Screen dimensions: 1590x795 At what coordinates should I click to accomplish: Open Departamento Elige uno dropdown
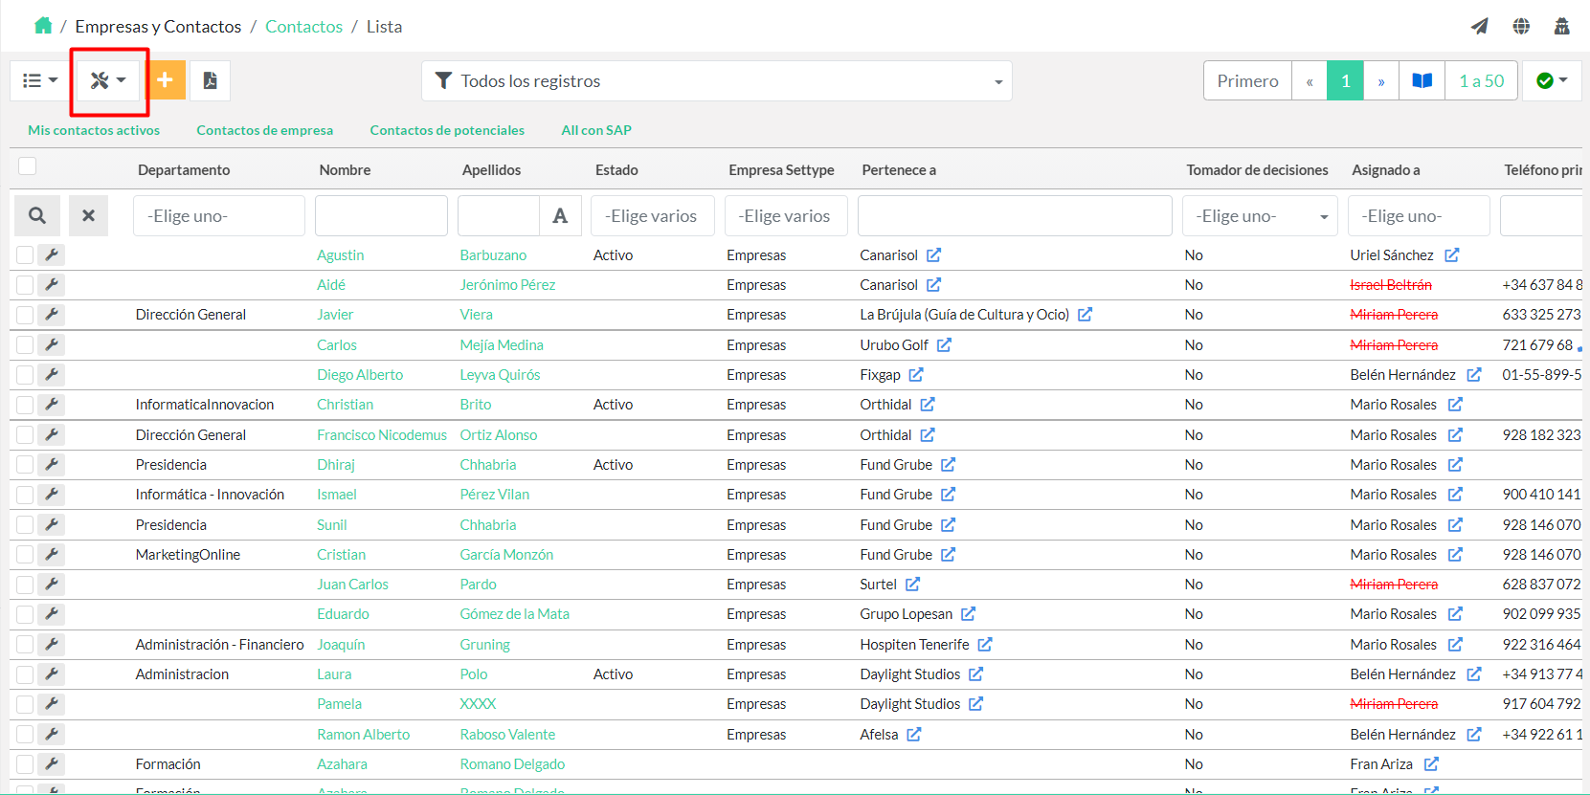pyautogui.click(x=219, y=215)
